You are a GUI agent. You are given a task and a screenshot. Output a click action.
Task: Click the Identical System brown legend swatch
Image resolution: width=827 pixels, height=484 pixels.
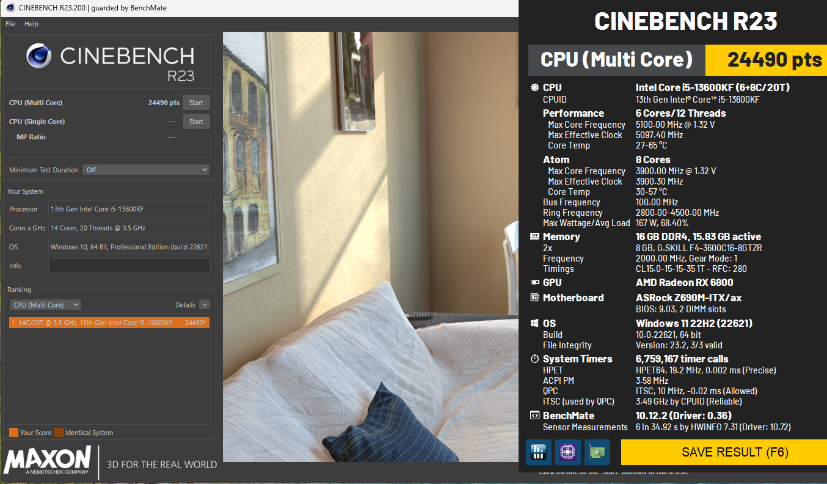point(59,433)
